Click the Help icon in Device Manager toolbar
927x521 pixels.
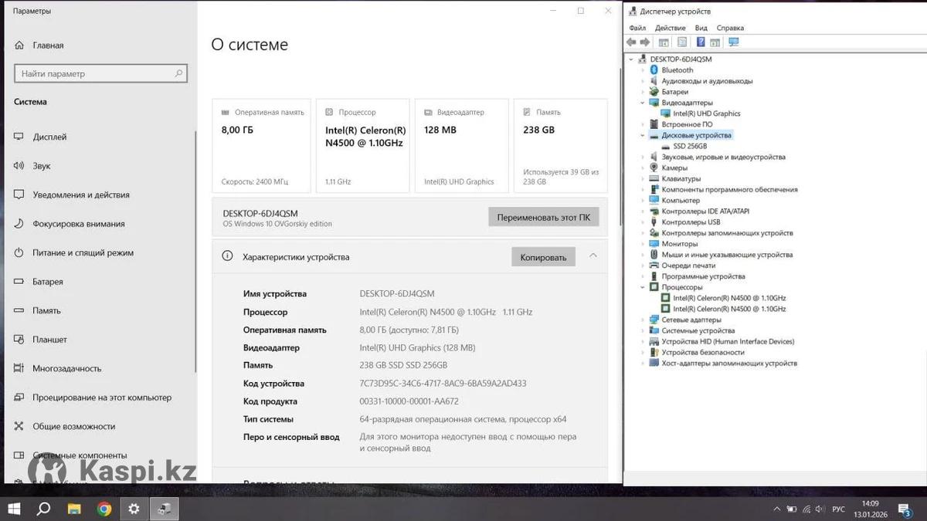pos(700,42)
